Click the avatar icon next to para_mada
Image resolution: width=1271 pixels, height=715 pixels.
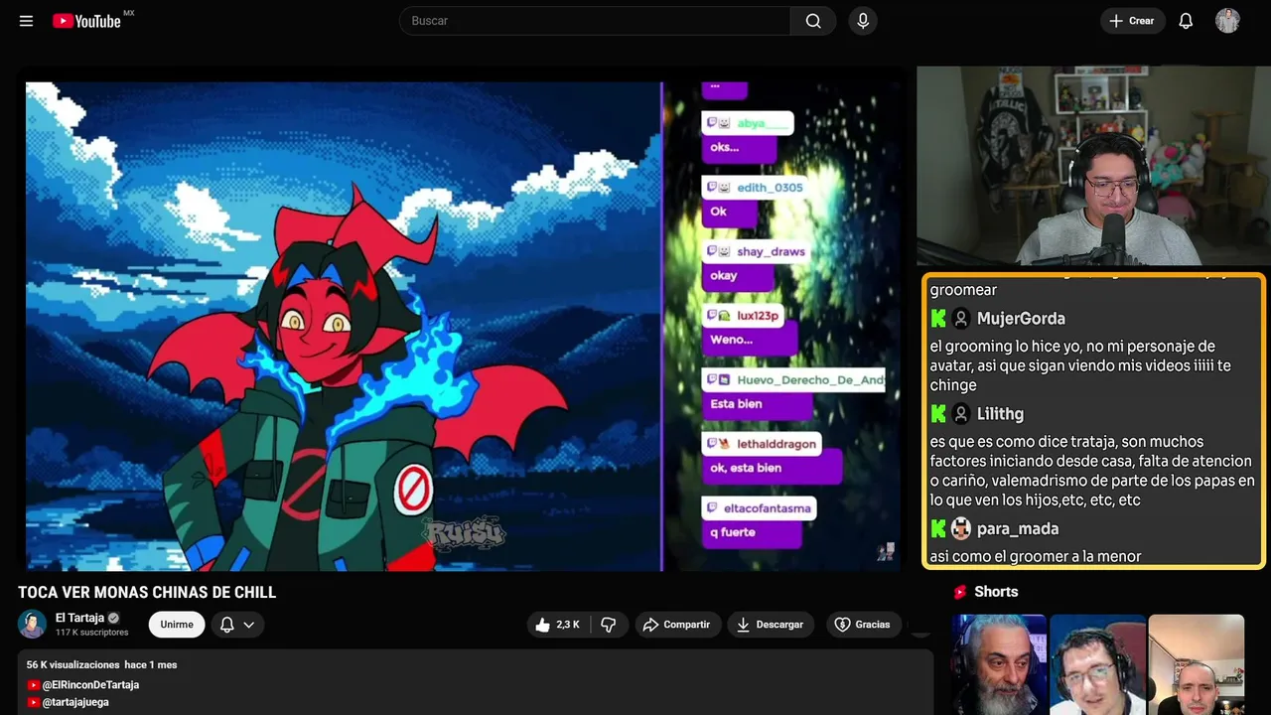[x=961, y=529]
